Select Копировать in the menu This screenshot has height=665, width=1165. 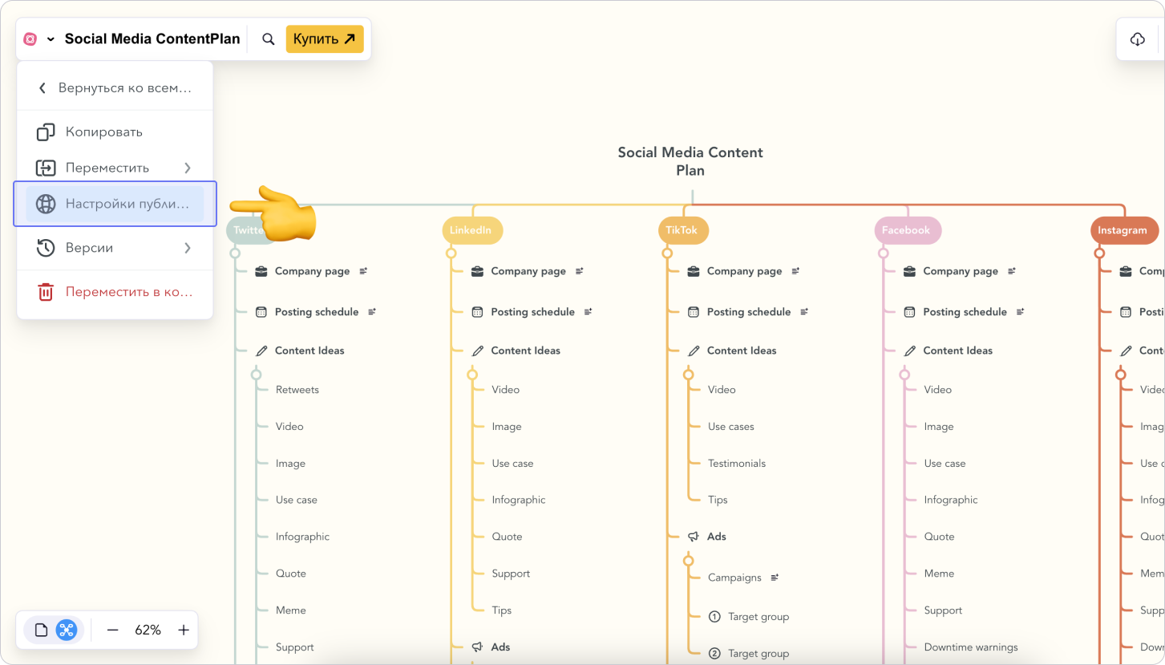point(103,132)
